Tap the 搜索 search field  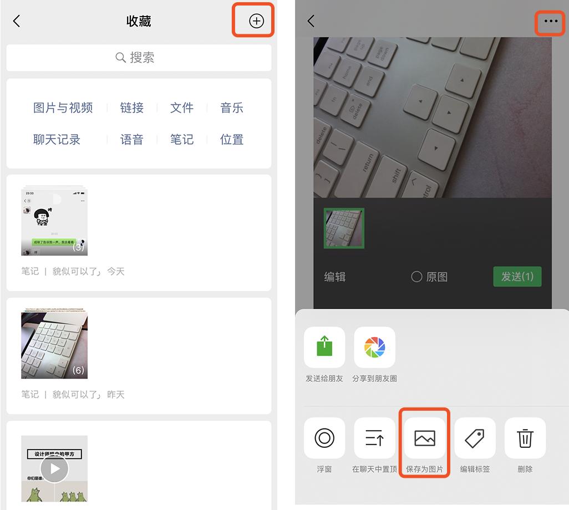(x=139, y=58)
